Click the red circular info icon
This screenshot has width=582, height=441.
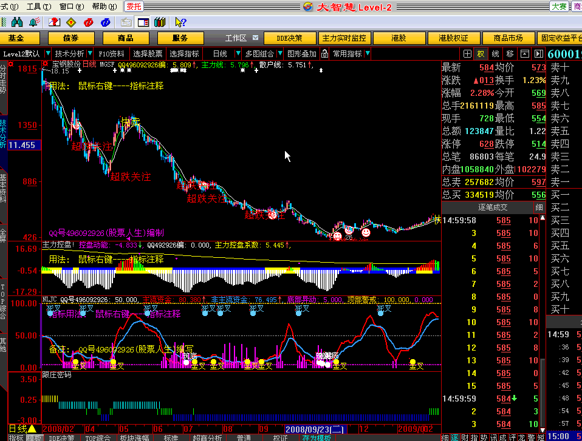point(88,22)
